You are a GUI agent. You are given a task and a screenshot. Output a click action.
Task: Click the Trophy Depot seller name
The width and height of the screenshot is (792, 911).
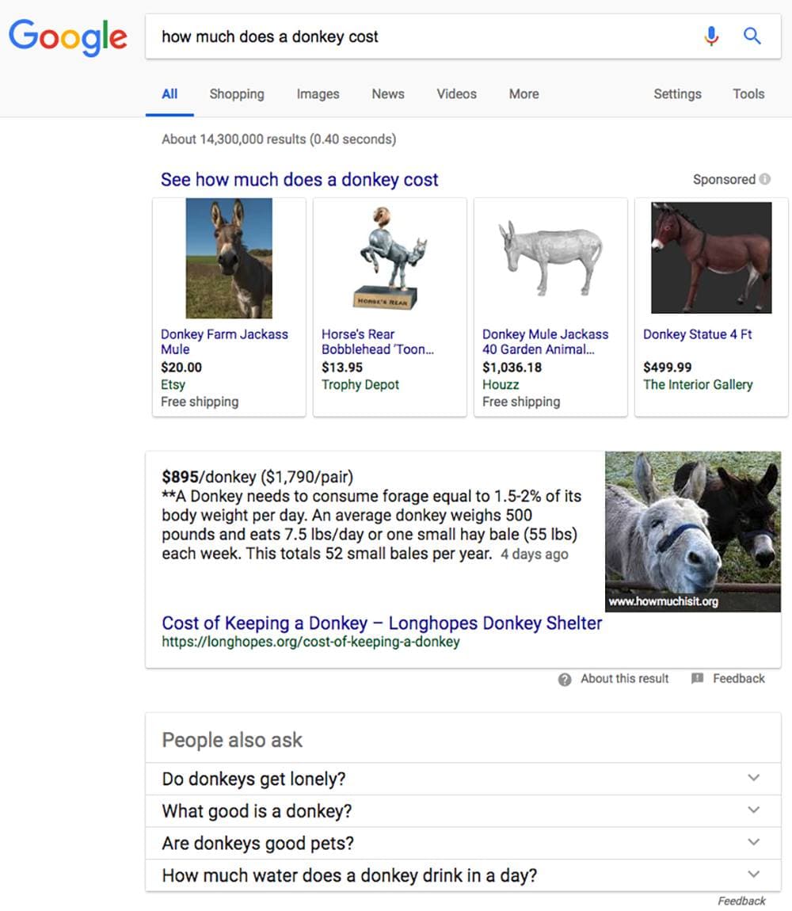pos(360,385)
